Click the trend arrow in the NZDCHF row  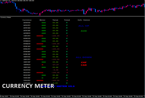pyautogui.click(x=67, y=75)
